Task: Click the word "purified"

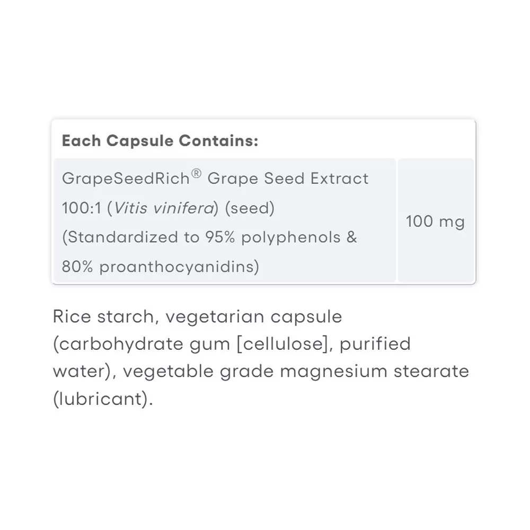Action: pos(375,343)
